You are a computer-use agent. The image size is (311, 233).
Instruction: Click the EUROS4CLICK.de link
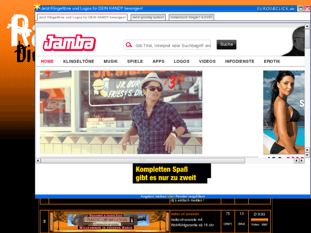click(x=275, y=9)
